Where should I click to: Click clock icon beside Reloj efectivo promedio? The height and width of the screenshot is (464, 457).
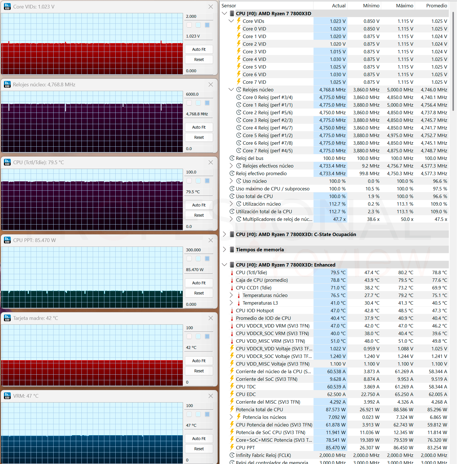232,173
